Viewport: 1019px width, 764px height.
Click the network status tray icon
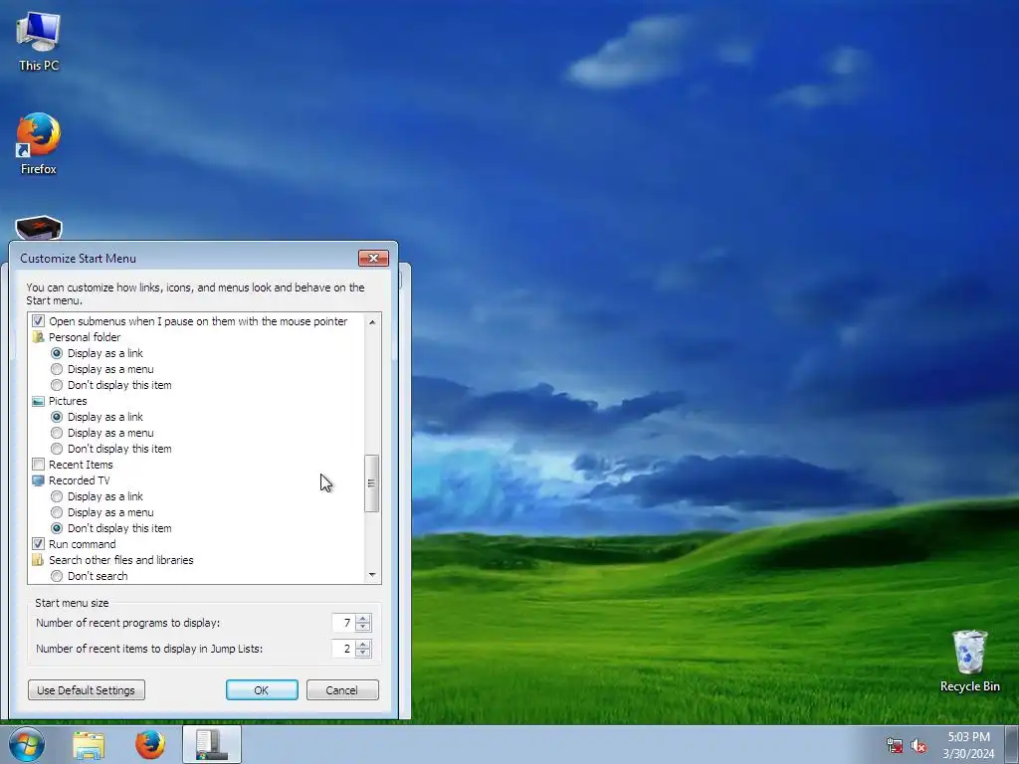click(895, 746)
